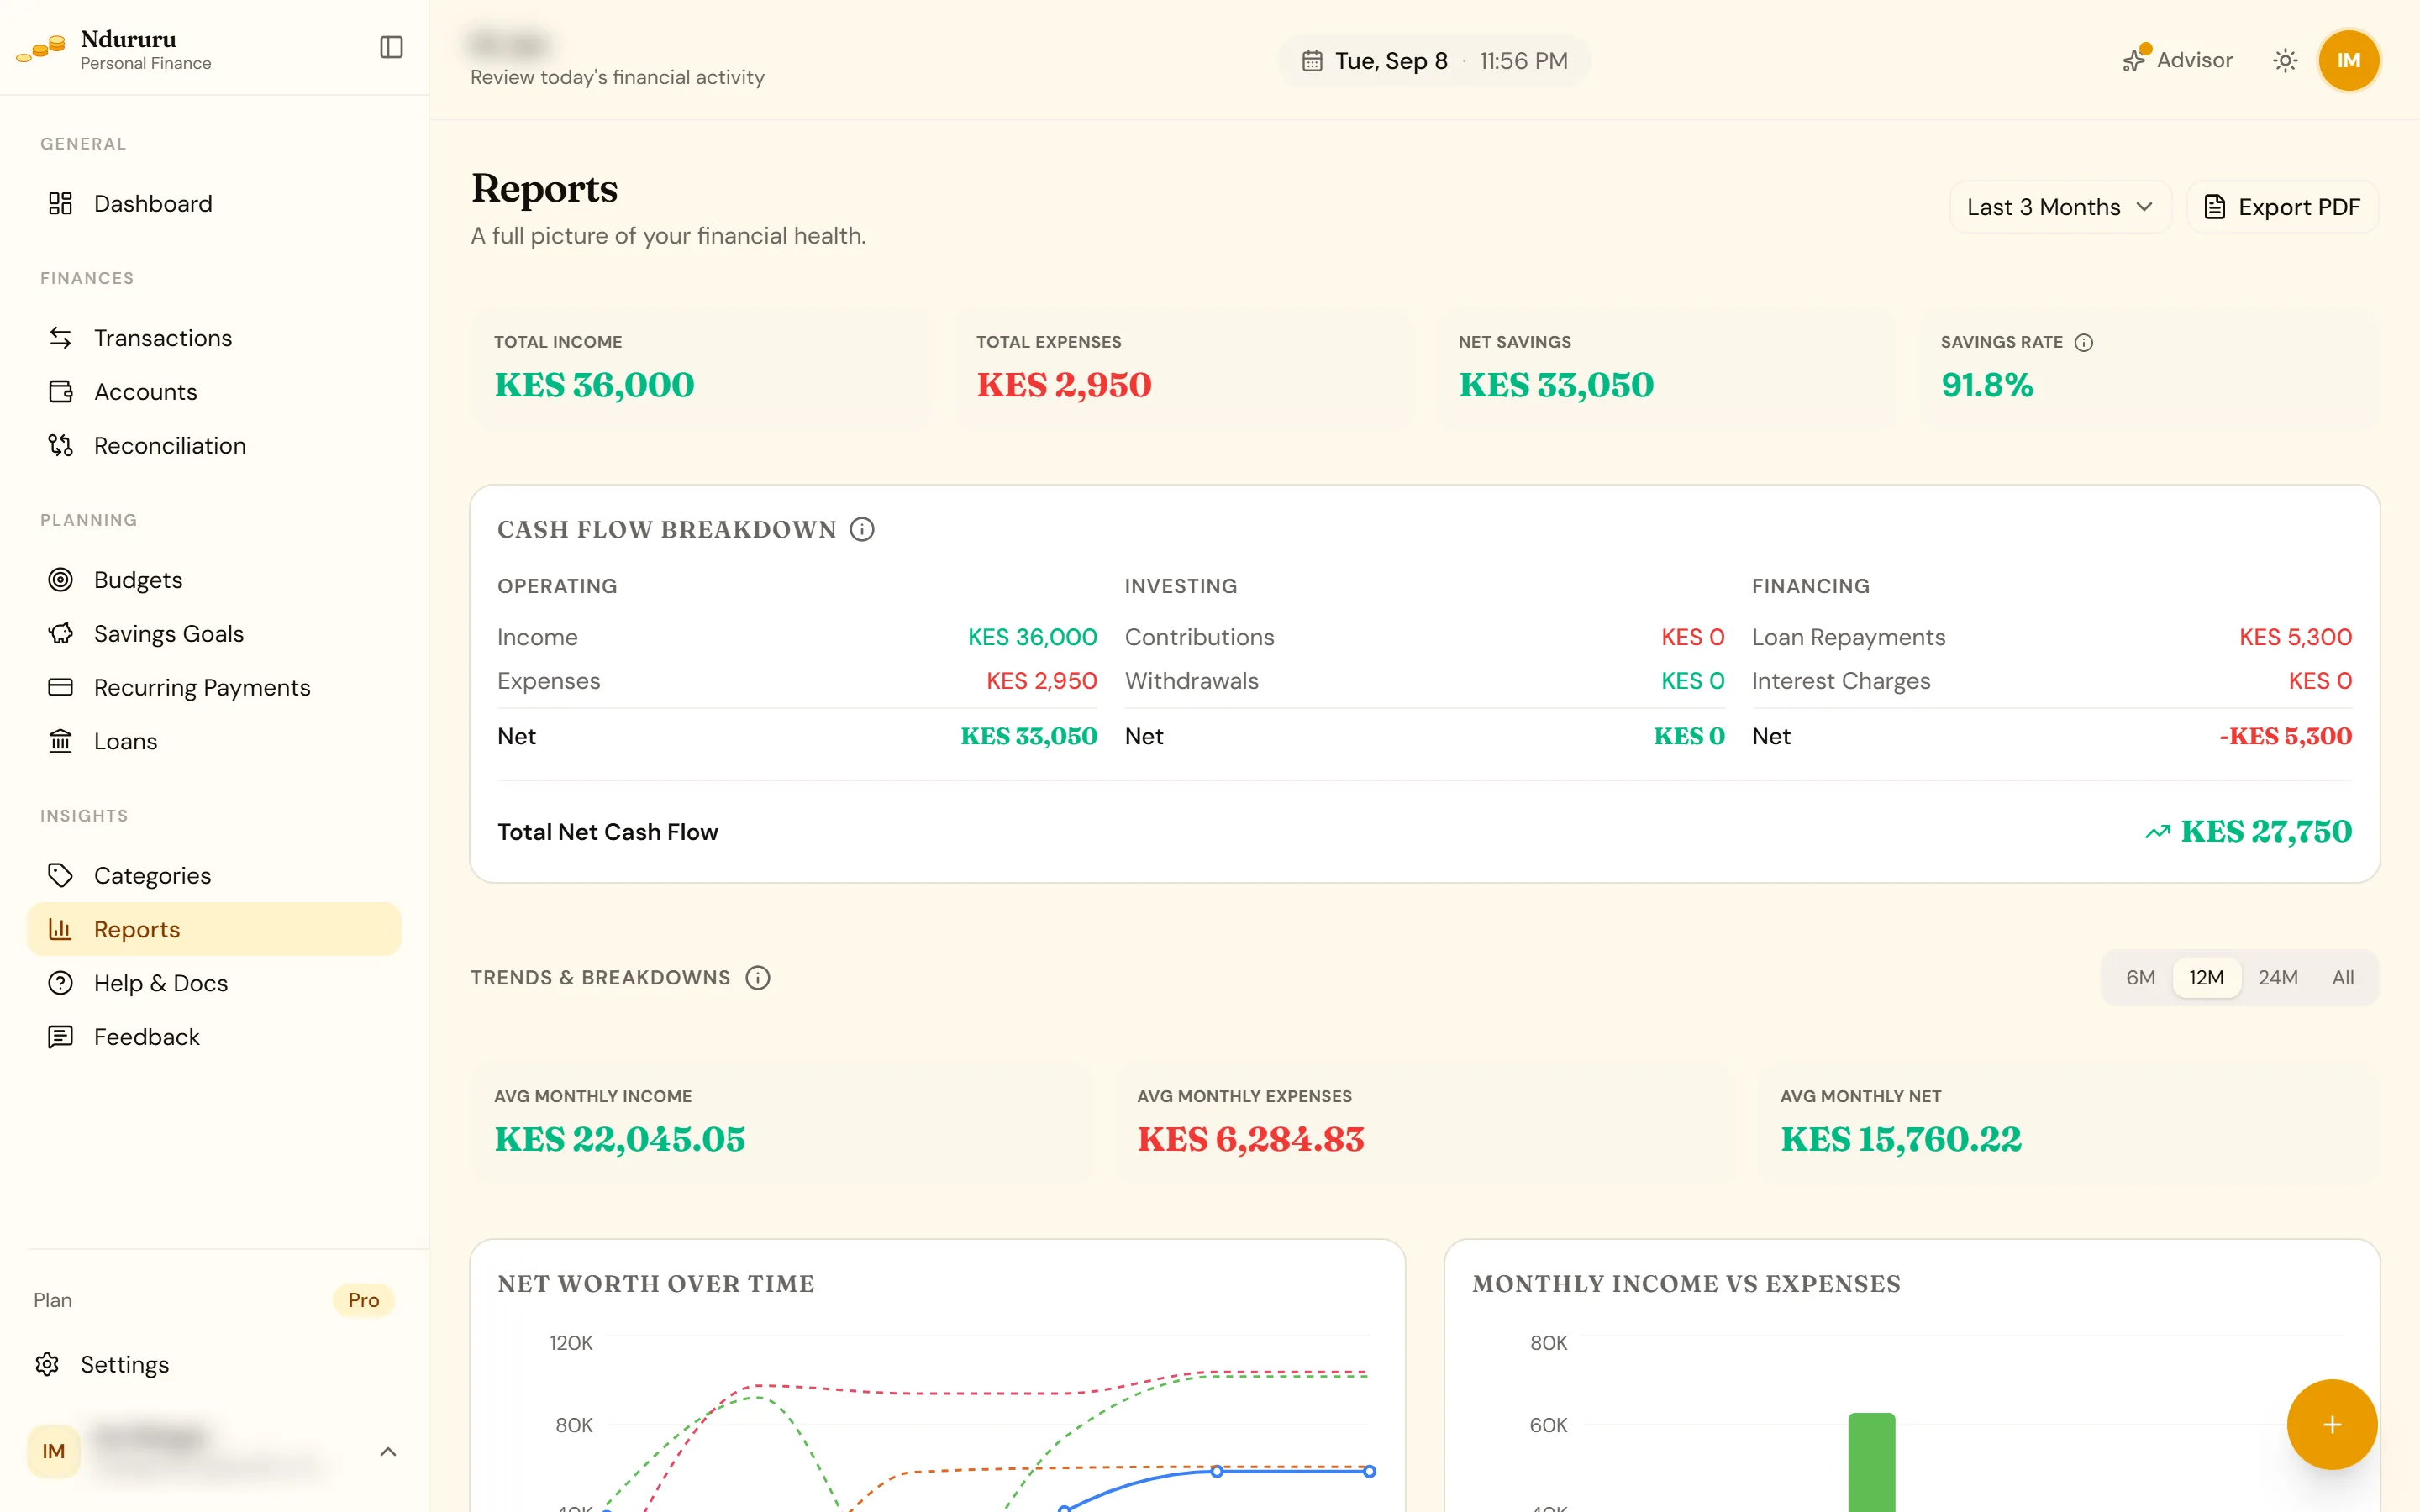Click the green bar in Monthly Income chart
This screenshot has height=1512, width=2420.
point(1871,1462)
